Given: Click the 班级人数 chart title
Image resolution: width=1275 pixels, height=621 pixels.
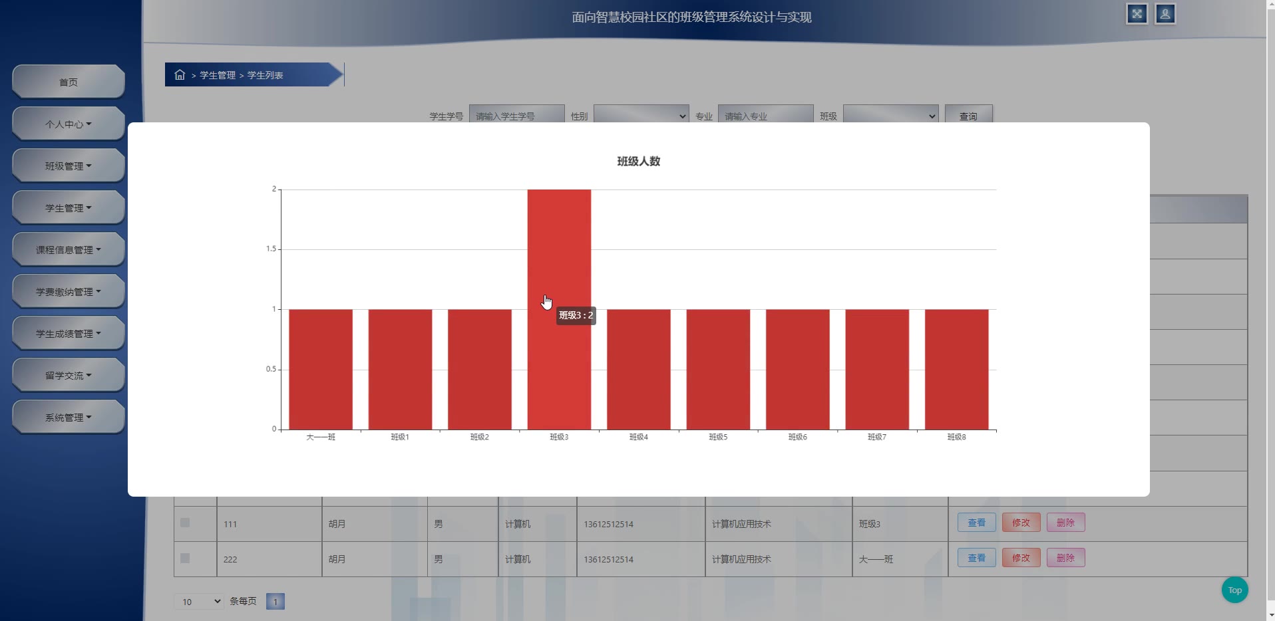Looking at the screenshot, I should pyautogui.click(x=639, y=161).
